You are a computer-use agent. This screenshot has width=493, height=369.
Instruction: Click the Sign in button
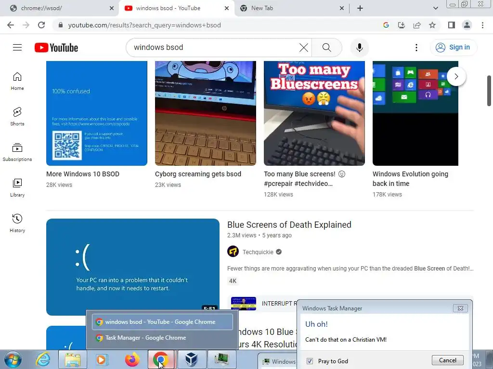(x=453, y=48)
